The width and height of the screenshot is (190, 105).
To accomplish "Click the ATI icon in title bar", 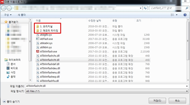I will point(2,2).
